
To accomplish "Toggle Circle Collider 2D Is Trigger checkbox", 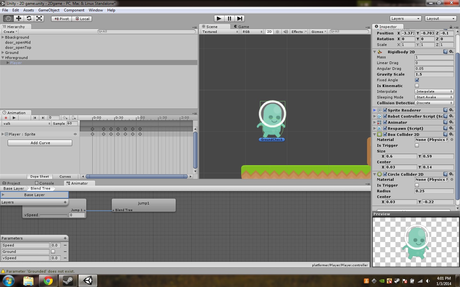I will coord(417,185).
